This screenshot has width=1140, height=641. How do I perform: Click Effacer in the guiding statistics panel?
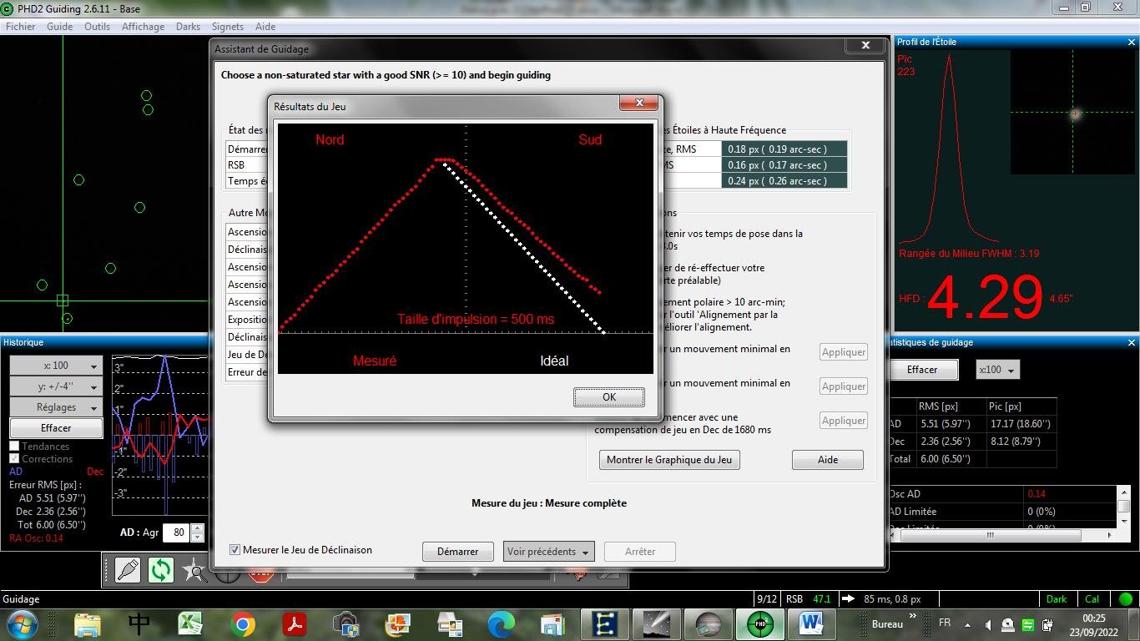click(922, 370)
